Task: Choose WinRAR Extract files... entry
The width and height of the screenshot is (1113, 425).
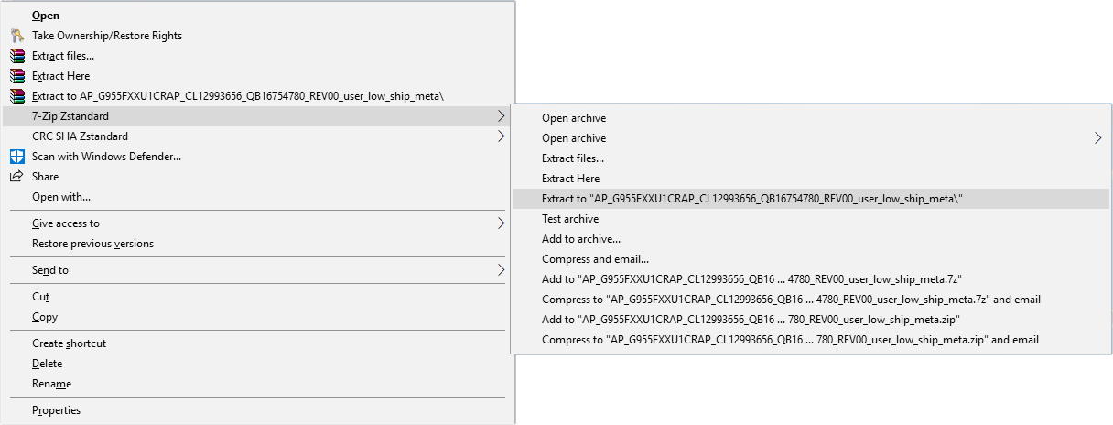Action: 257,56
